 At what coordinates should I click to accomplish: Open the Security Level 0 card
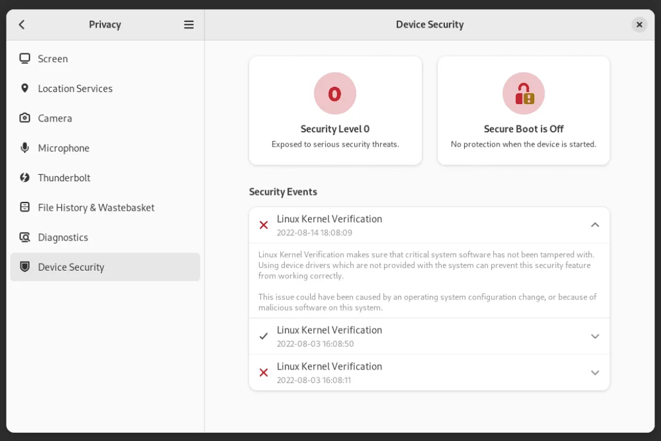(x=335, y=111)
